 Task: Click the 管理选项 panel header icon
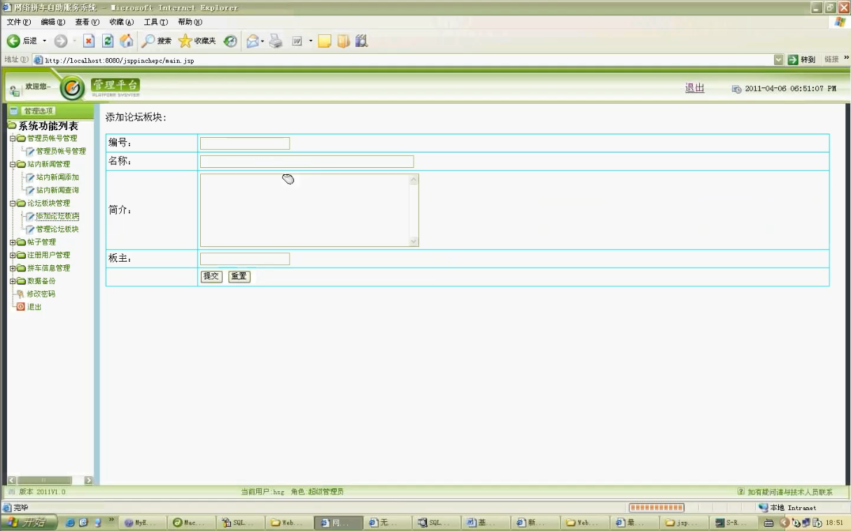tap(13, 111)
